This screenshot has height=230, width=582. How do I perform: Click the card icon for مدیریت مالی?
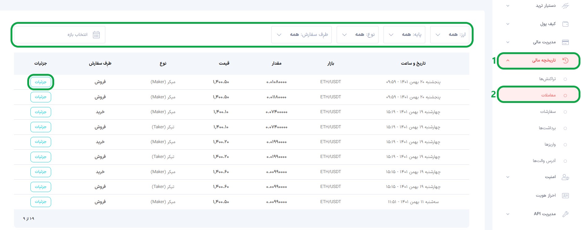[565, 42]
